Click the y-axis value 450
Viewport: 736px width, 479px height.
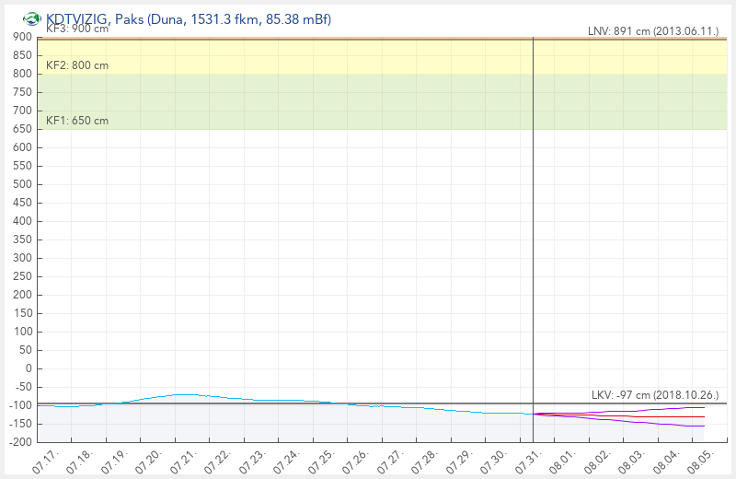[22, 203]
